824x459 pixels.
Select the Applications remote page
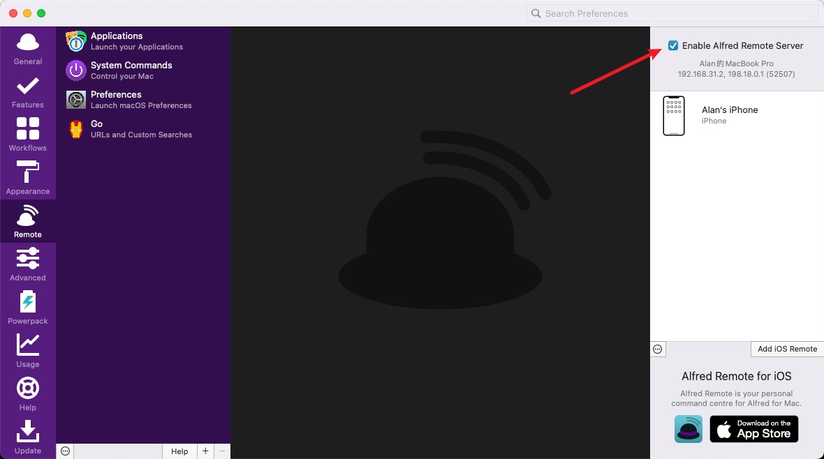(x=143, y=41)
